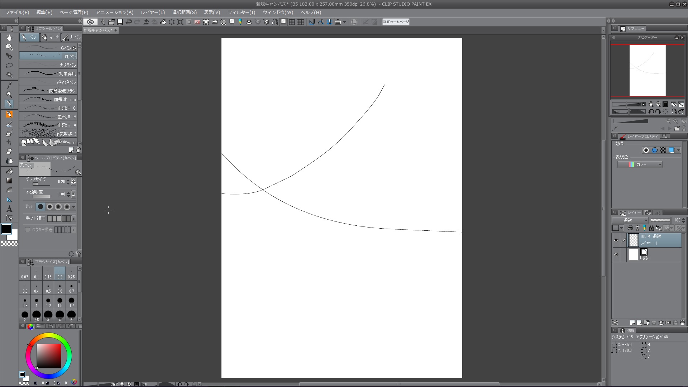This screenshot has height=387, width=688.
Task: Delete layer using trash icon in layer panel
Action: coord(682,323)
